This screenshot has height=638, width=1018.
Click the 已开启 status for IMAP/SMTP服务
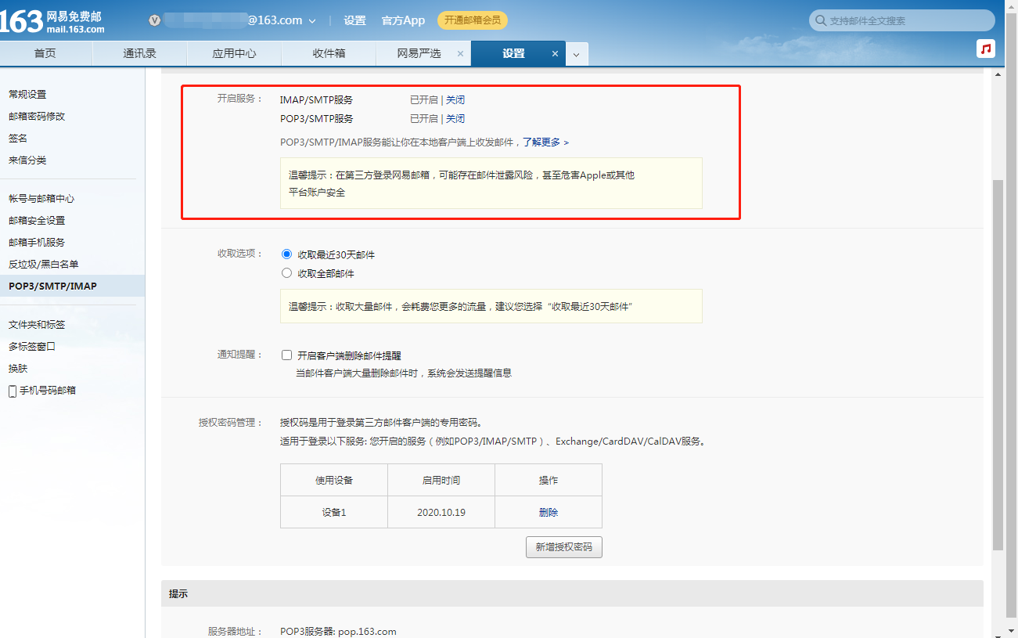[424, 100]
